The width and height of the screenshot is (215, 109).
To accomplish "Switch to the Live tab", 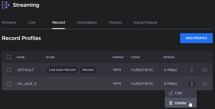I will (32, 22).
